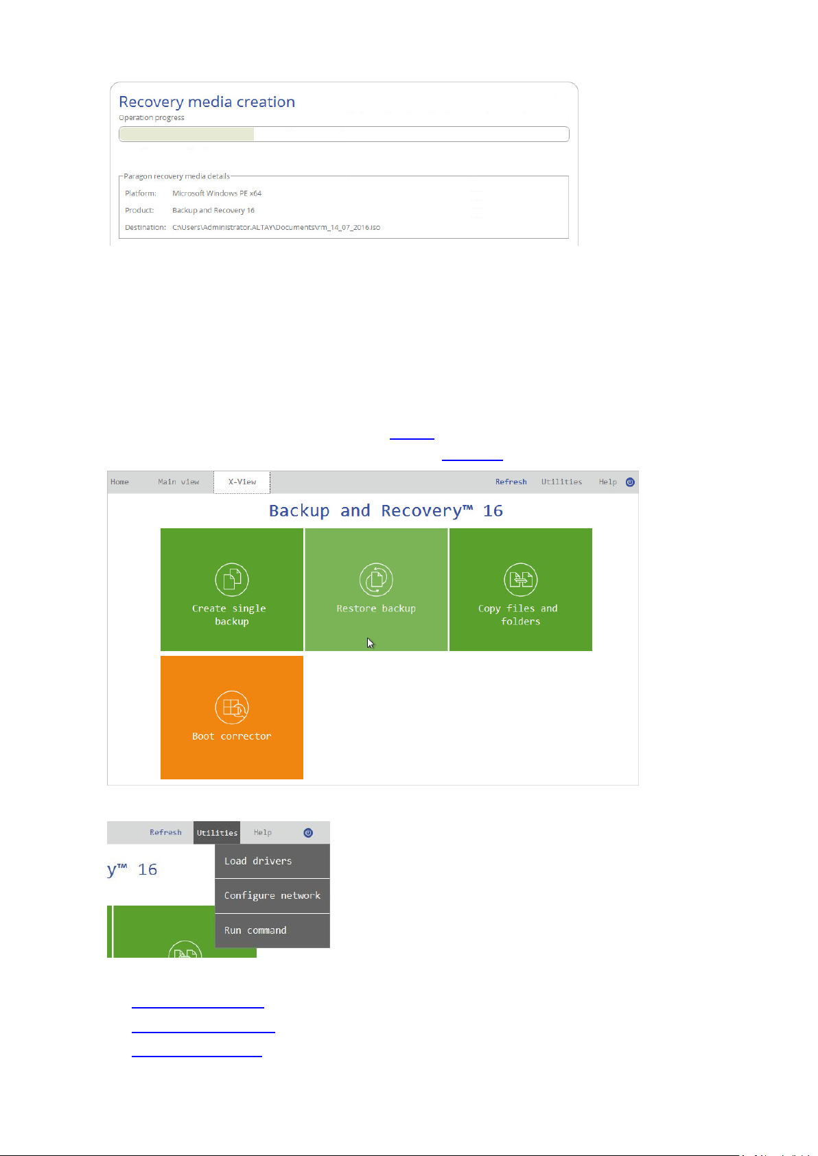Viewport: 818px width, 1156px height.
Task: Click Paragon recovery media details group label
Action: pos(177,176)
